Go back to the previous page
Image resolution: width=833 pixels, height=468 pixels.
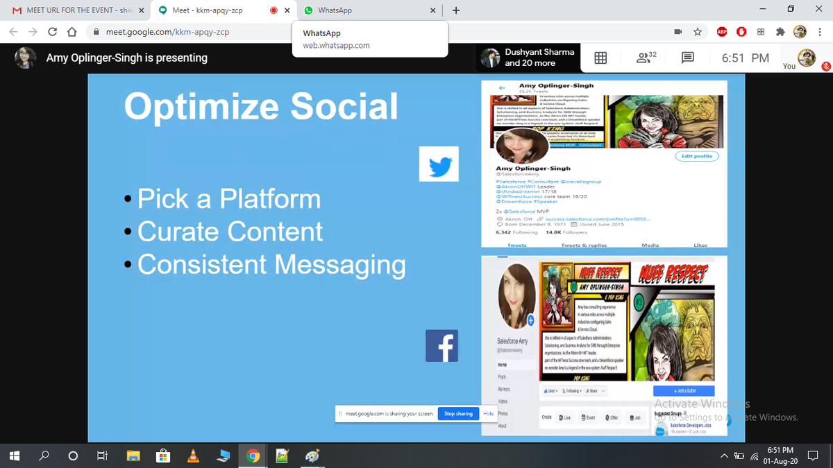[x=14, y=32]
